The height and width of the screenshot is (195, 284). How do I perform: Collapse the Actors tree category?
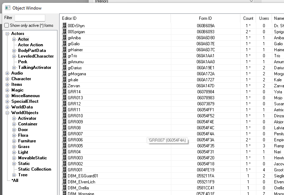pyautogui.click(x=7, y=34)
